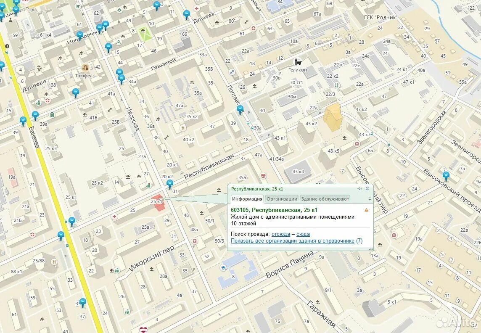Open the Организации tab
The height and width of the screenshot is (333, 481).
coord(282,199)
